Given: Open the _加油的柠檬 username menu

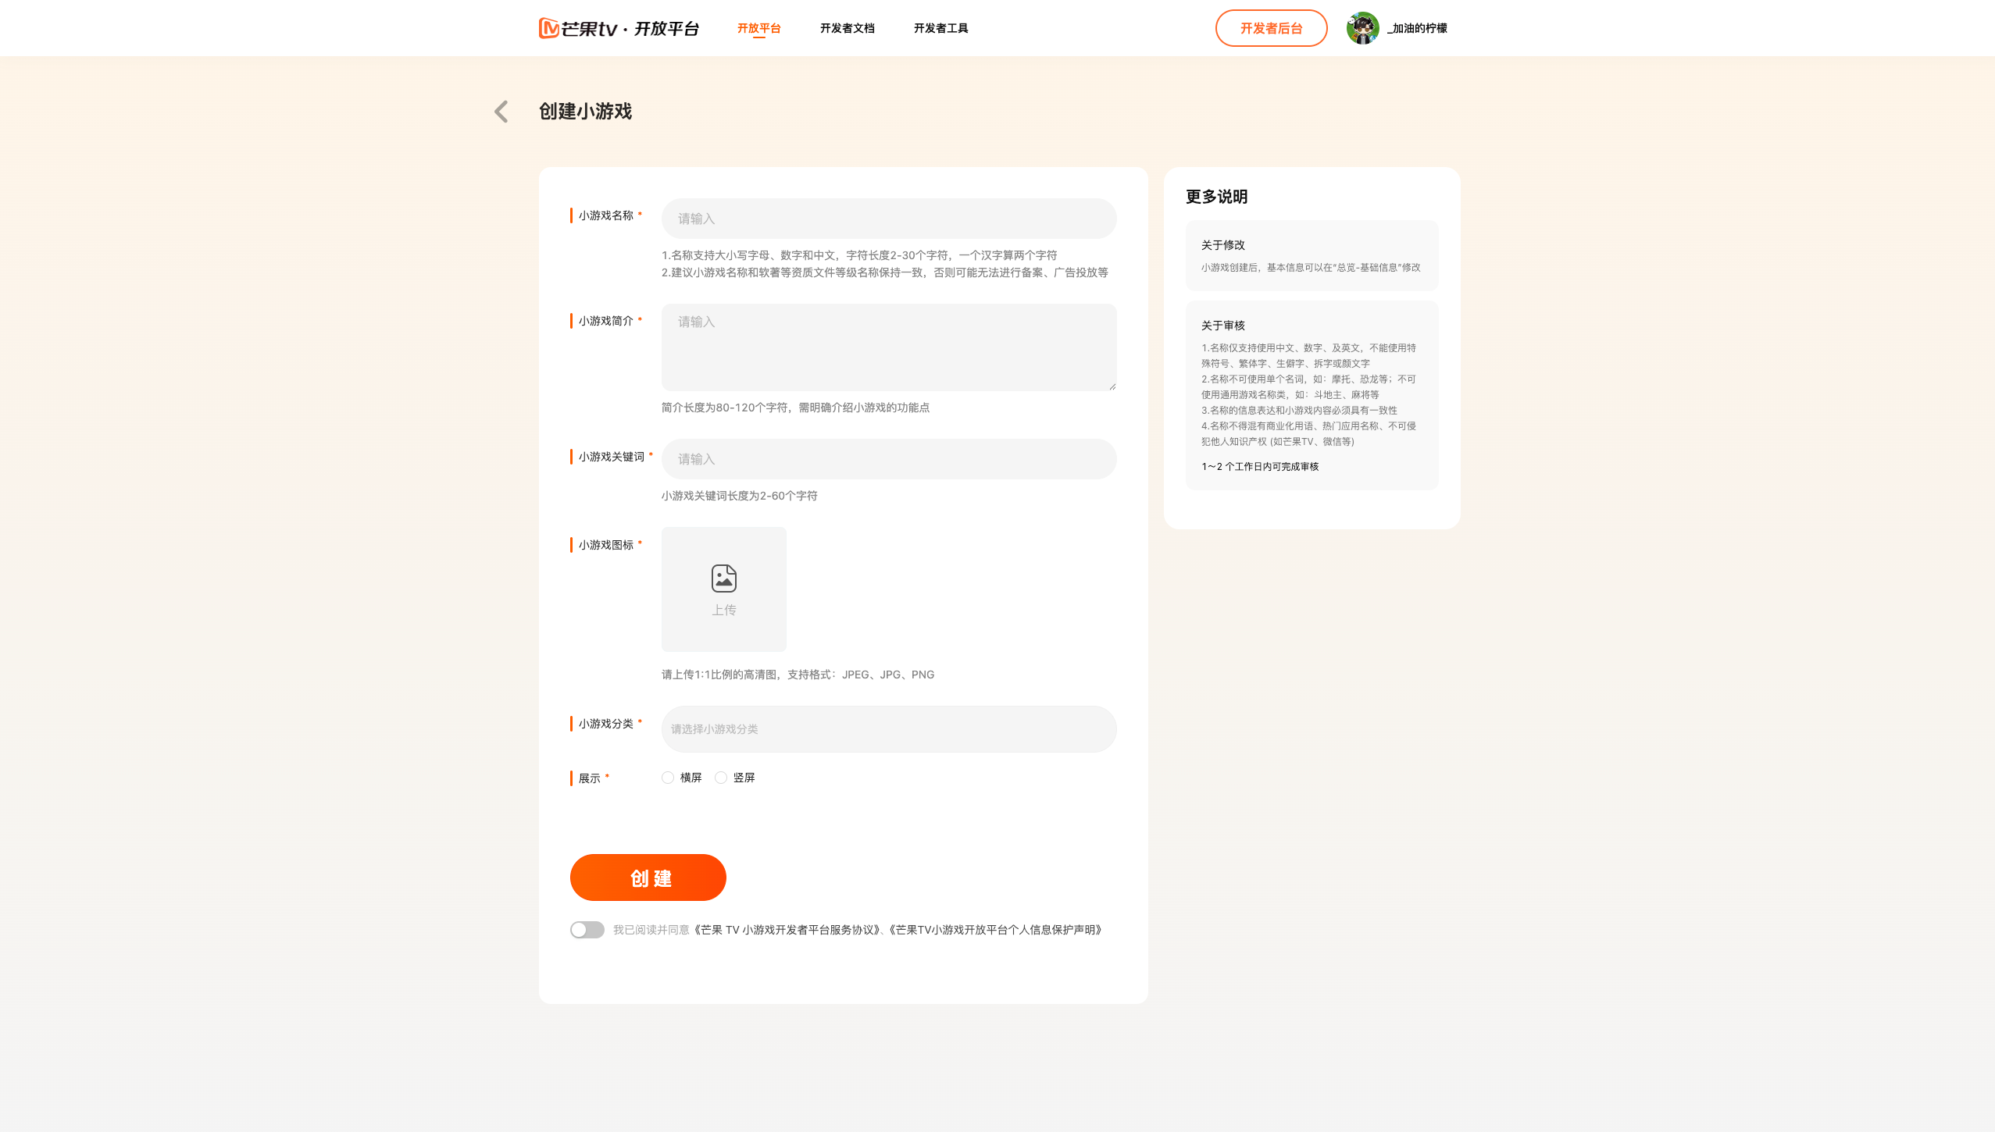Looking at the screenshot, I should pyautogui.click(x=1418, y=28).
